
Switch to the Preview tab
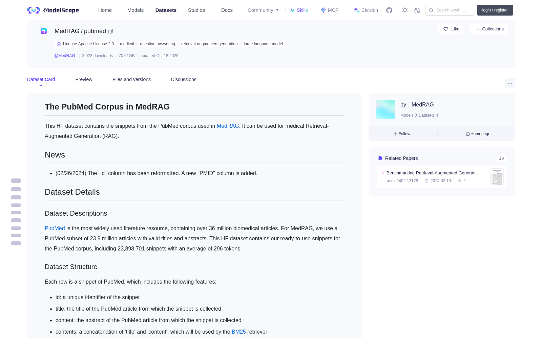click(x=84, y=79)
